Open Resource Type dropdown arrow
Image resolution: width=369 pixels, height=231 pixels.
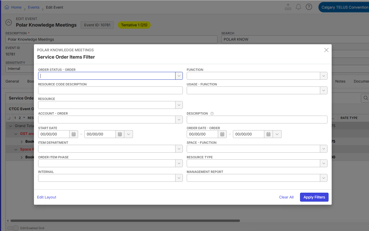[324, 163]
